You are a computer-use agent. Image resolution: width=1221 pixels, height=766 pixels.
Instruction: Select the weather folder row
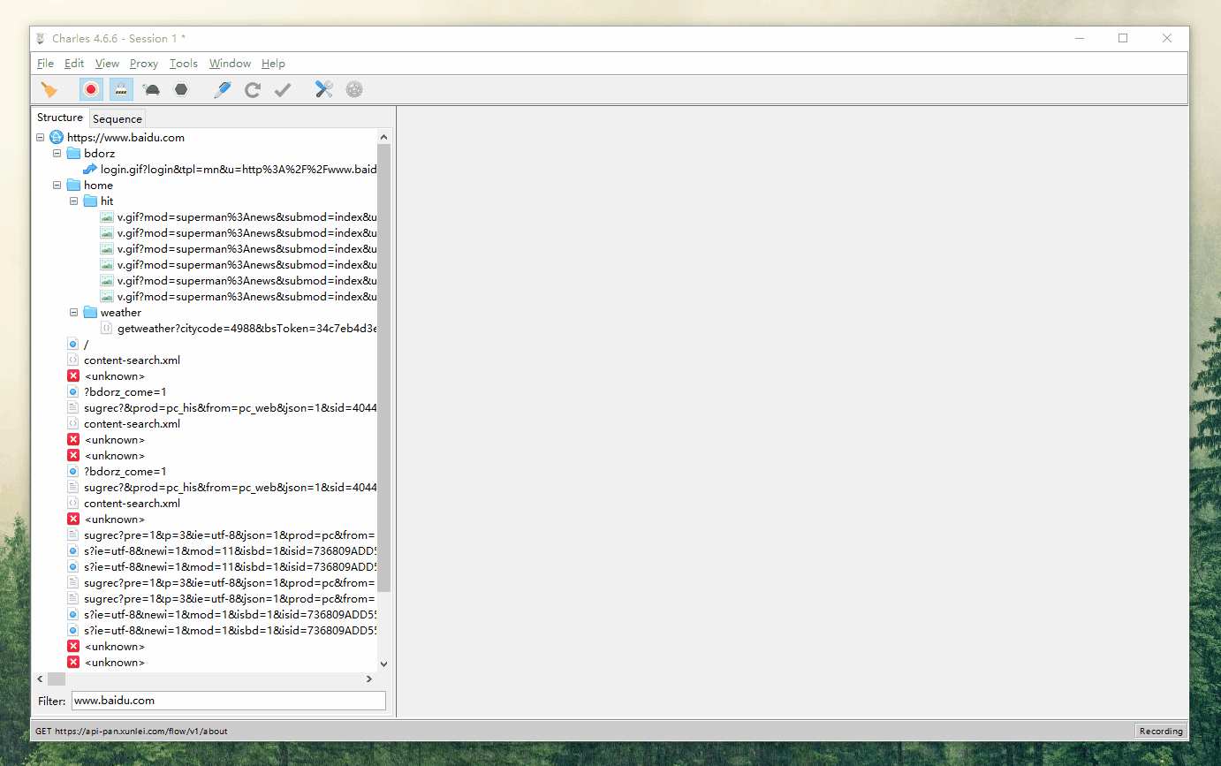click(112, 312)
